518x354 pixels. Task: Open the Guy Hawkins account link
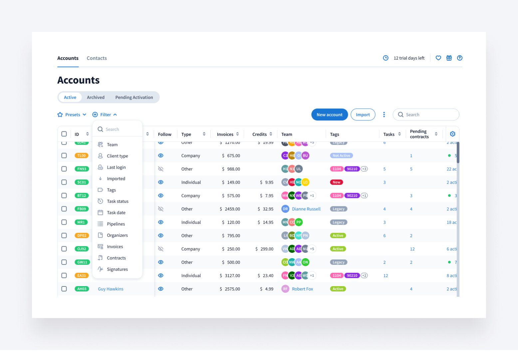click(x=111, y=289)
